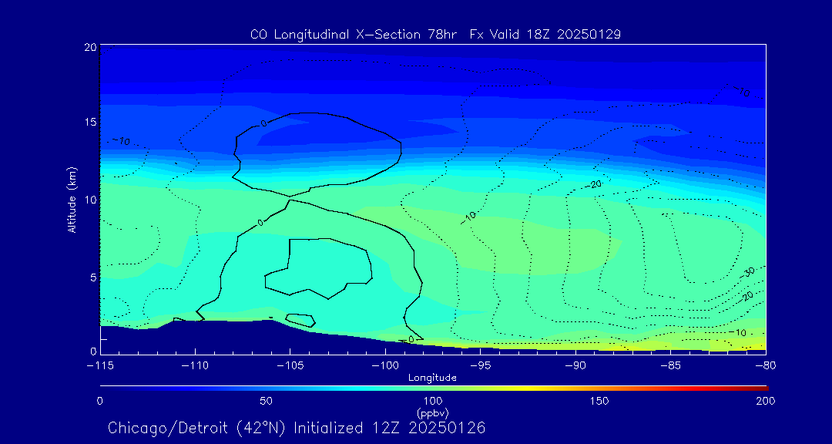
Task: Click the "-80" longitude tick label
Action: (x=766, y=365)
